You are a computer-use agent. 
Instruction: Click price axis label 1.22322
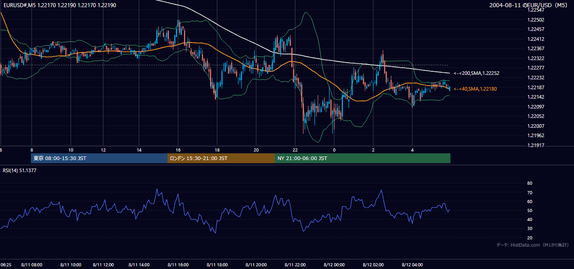pyautogui.click(x=536, y=58)
